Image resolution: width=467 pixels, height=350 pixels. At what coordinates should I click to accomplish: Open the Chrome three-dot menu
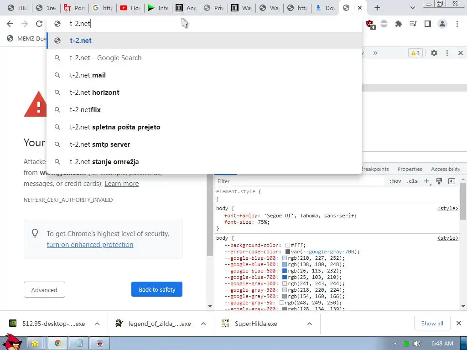point(457,24)
